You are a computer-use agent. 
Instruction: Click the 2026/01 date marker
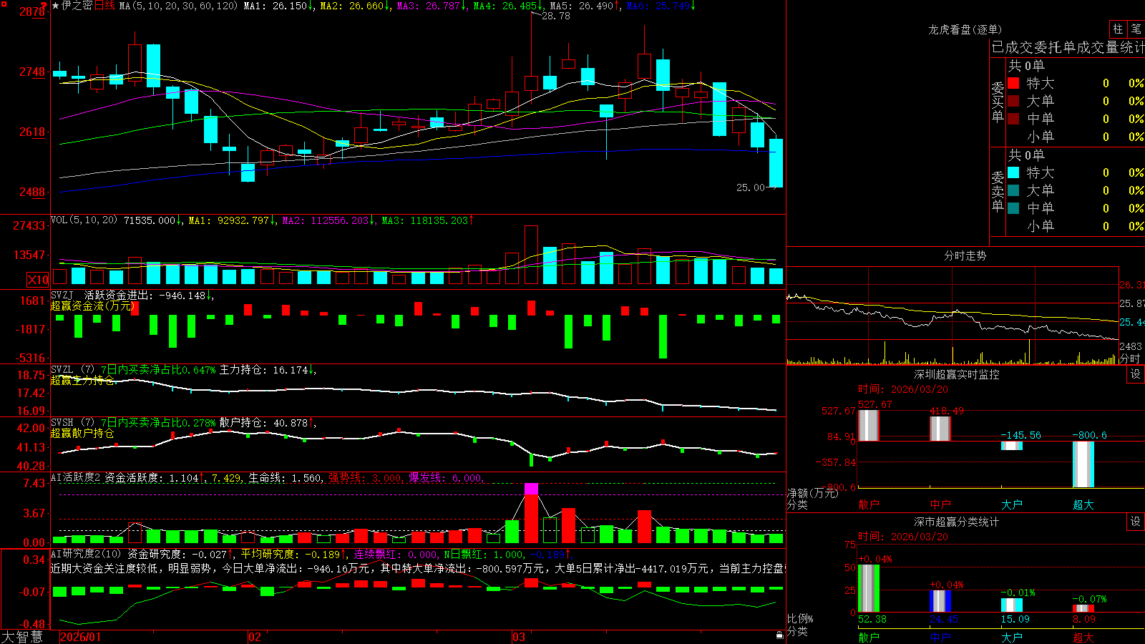coord(81,637)
